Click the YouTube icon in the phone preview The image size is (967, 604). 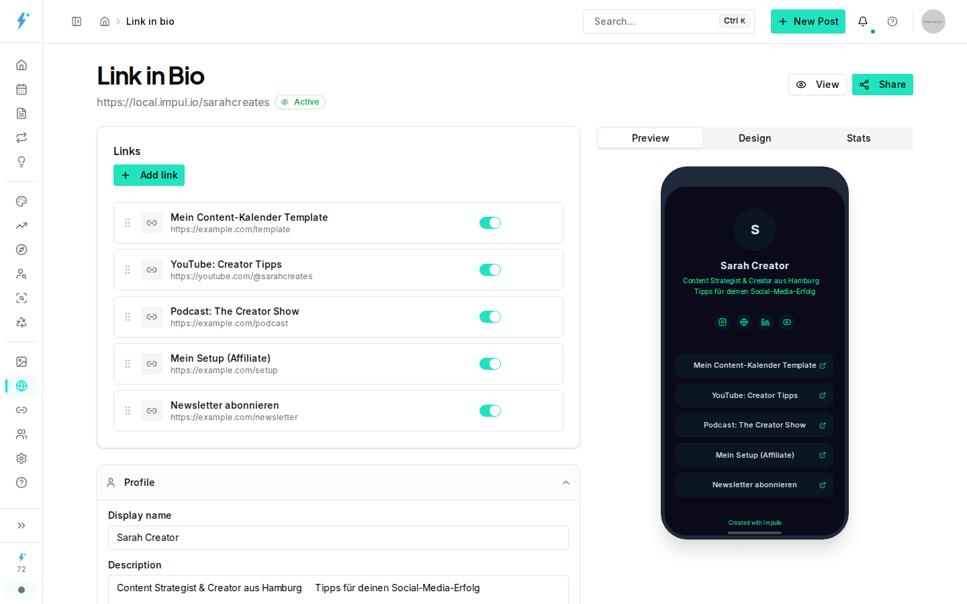[x=787, y=322]
